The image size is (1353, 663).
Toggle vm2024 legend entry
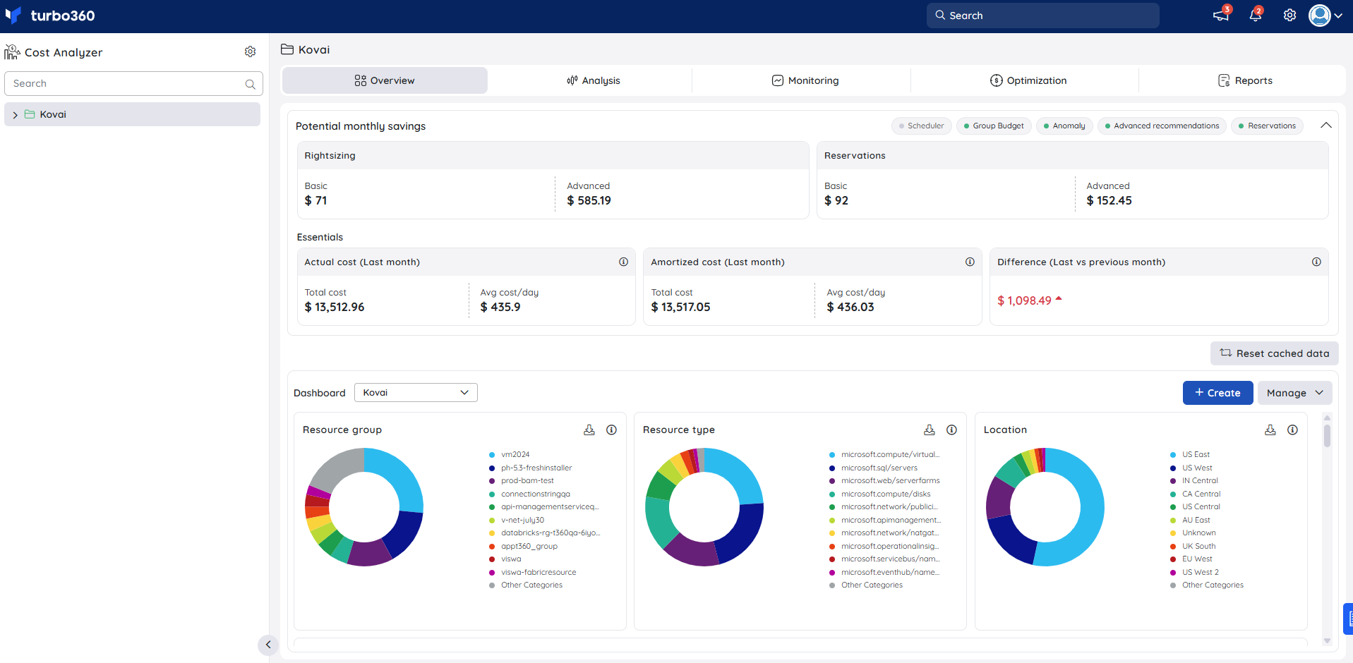click(x=509, y=455)
